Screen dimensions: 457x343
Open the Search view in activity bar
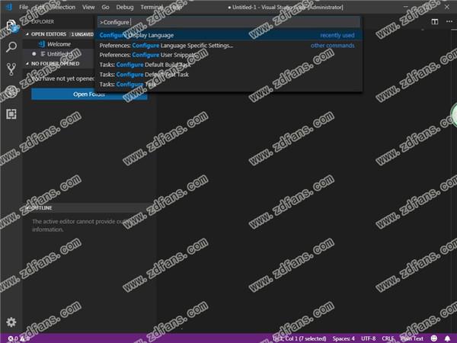pyautogui.click(x=11, y=47)
